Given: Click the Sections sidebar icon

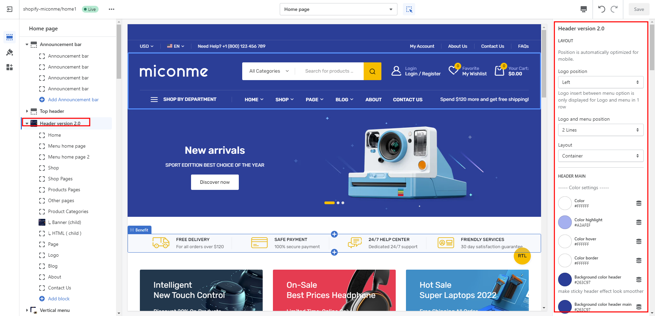Looking at the screenshot, I should click(x=10, y=37).
